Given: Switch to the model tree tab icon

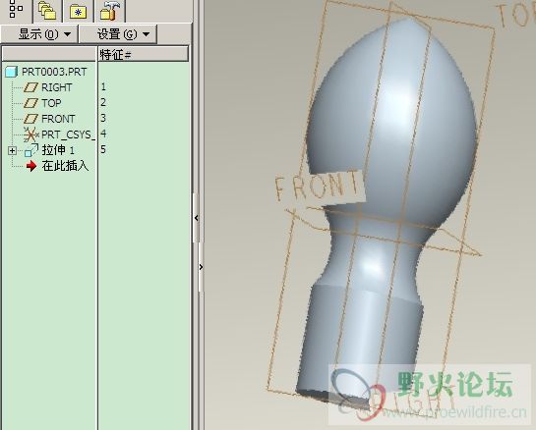Looking at the screenshot, I should tap(16, 9).
